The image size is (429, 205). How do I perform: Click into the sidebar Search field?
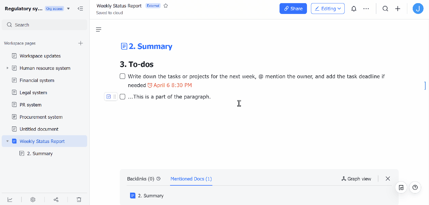pos(44,25)
